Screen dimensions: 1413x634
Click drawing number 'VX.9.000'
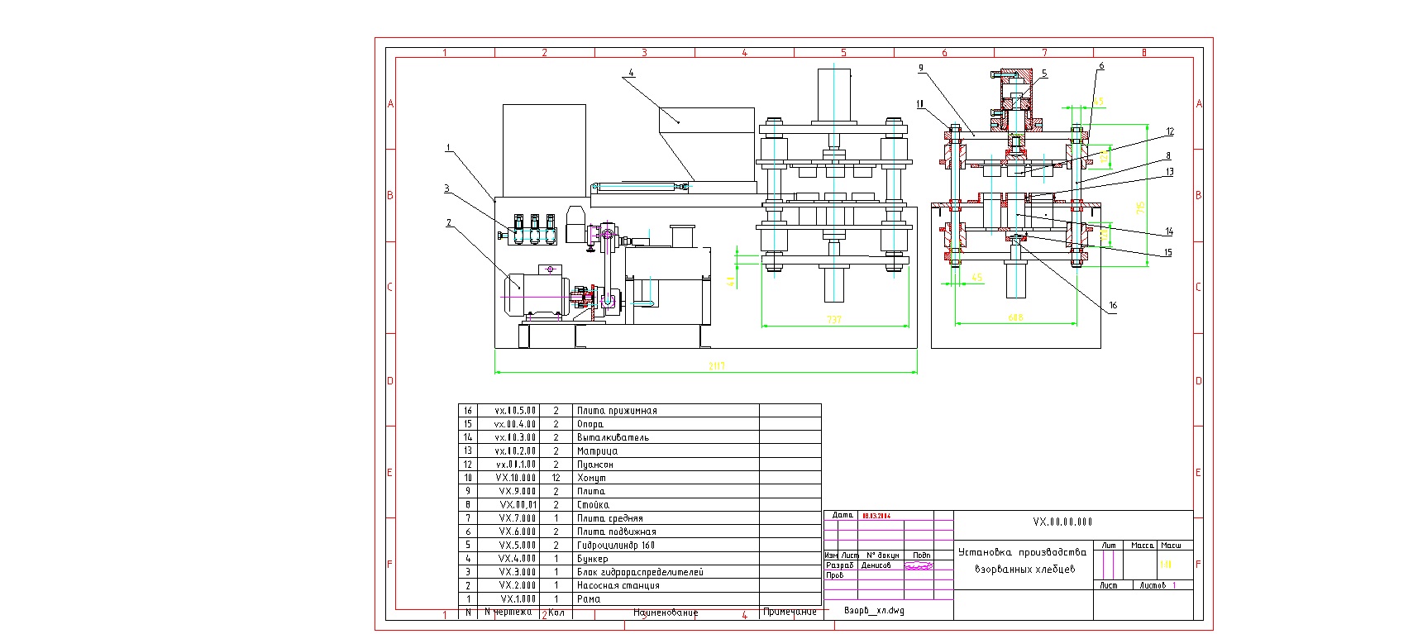click(518, 491)
